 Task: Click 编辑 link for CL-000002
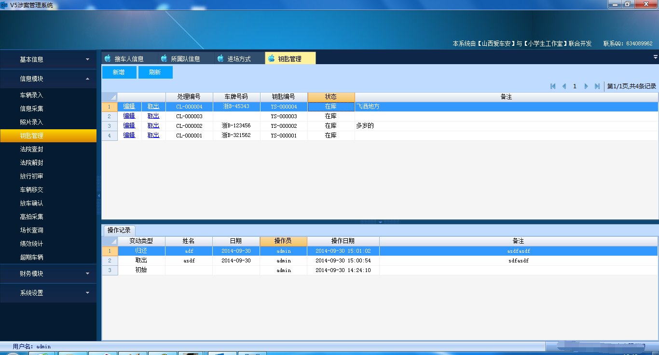[x=129, y=125]
